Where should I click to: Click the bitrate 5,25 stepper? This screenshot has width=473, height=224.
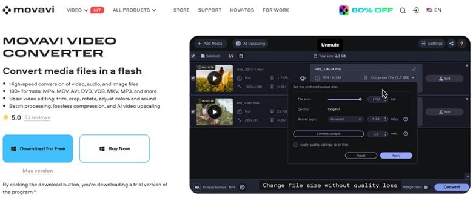[377, 119]
